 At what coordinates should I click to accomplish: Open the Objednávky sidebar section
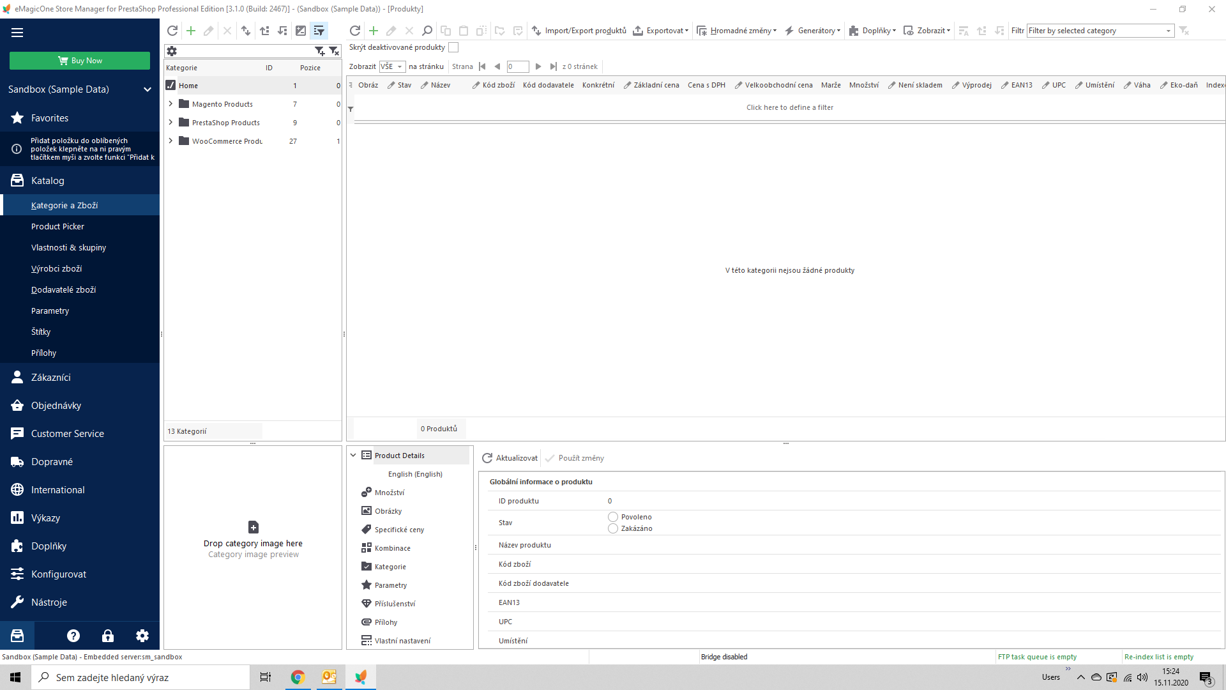56,406
